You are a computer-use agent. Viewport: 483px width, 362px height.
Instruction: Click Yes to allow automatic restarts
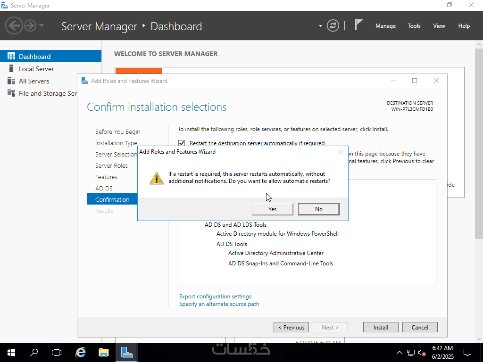coord(272,209)
